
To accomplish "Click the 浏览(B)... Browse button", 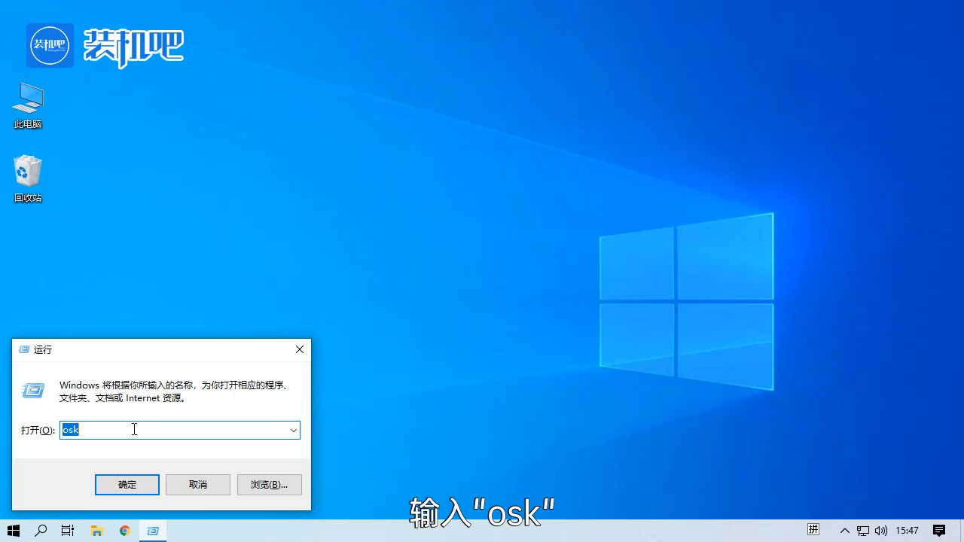I will point(269,484).
